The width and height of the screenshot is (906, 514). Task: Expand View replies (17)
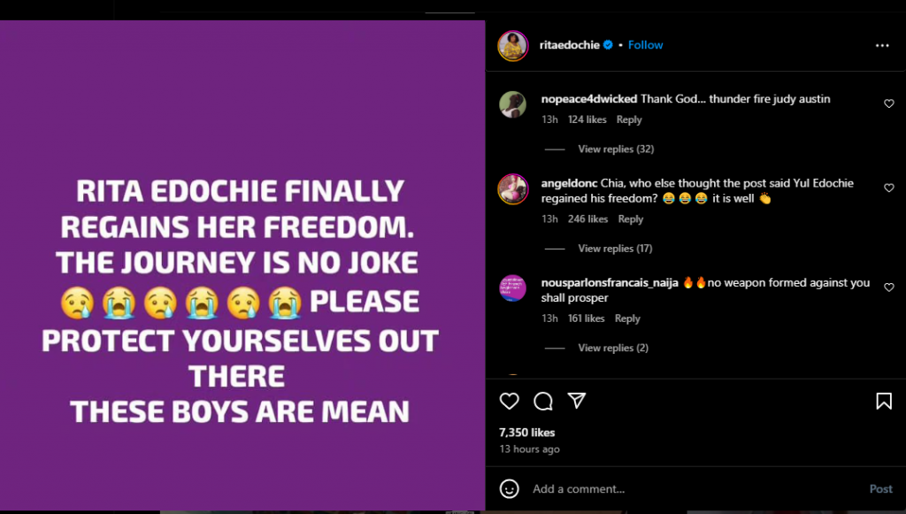pos(616,249)
